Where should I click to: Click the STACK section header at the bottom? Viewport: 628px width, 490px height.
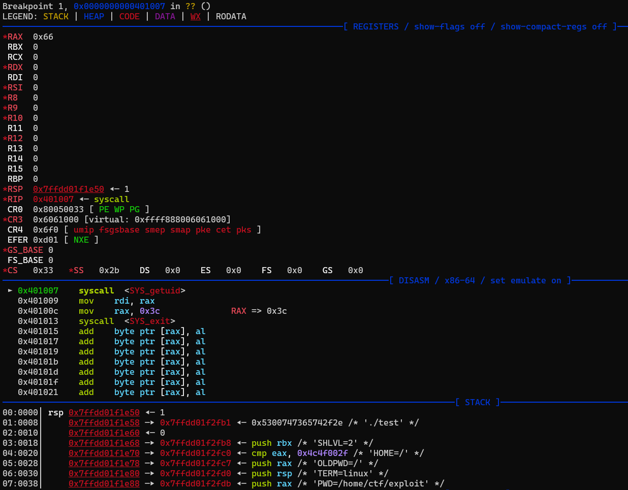point(477,402)
